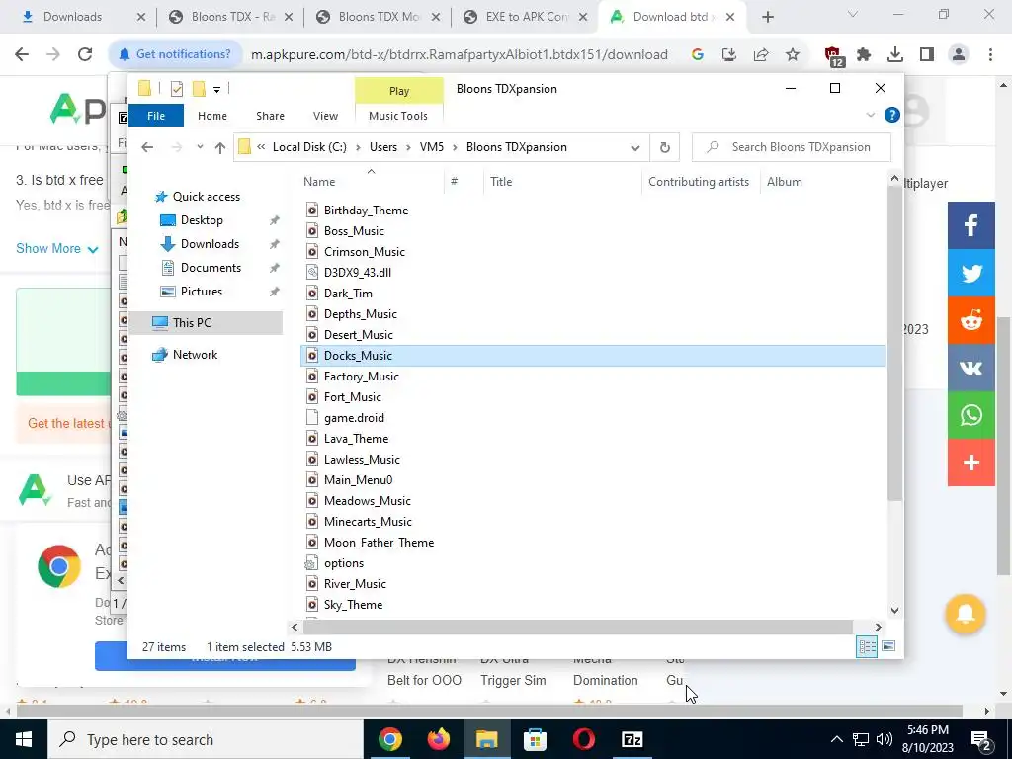The height and width of the screenshot is (759, 1012).
Task: Reload the APKPure page
Action: 85,54
